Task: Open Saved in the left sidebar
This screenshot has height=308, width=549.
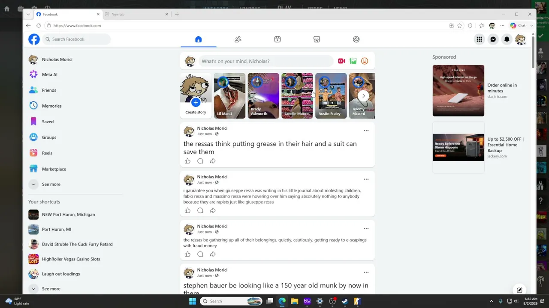Action: click(48, 122)
